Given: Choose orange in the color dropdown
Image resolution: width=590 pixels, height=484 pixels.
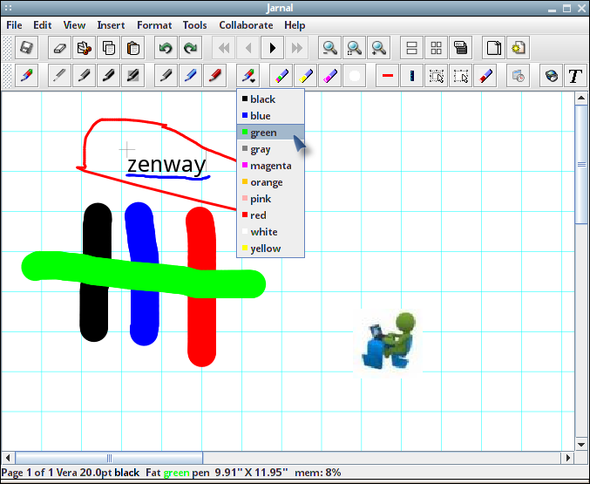Looking at the screenshot, I should [x=270, y=182].
